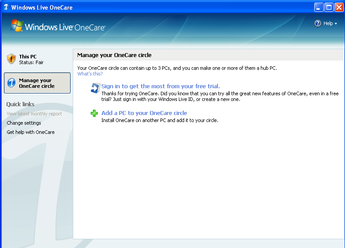The image size is (345, 248).
Task: Click the 'Thanks for trying OneCare' description text
Action: pyautogui.click(x=220, y=96)
